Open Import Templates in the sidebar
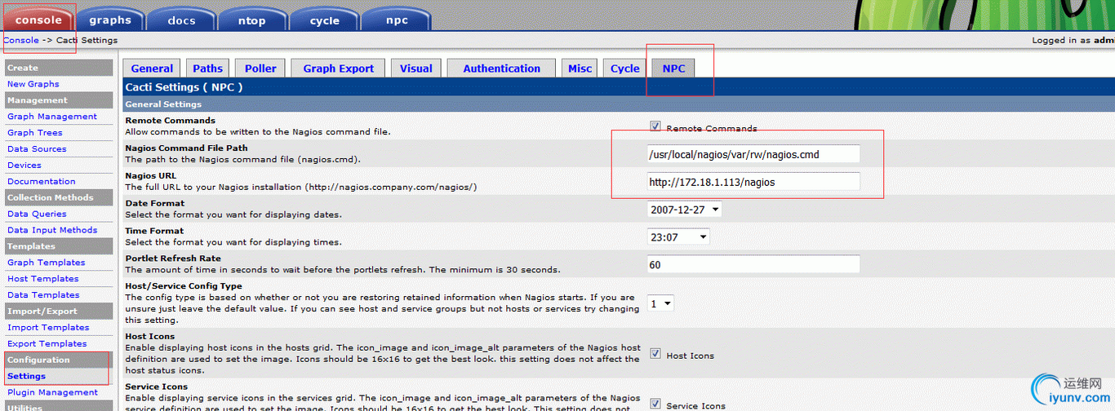This screenshot has width=1115, height=411. click(48, 328)
